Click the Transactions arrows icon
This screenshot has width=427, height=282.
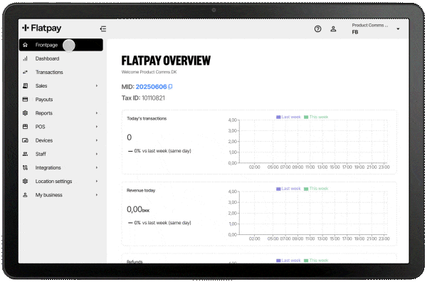pos(25,72)
